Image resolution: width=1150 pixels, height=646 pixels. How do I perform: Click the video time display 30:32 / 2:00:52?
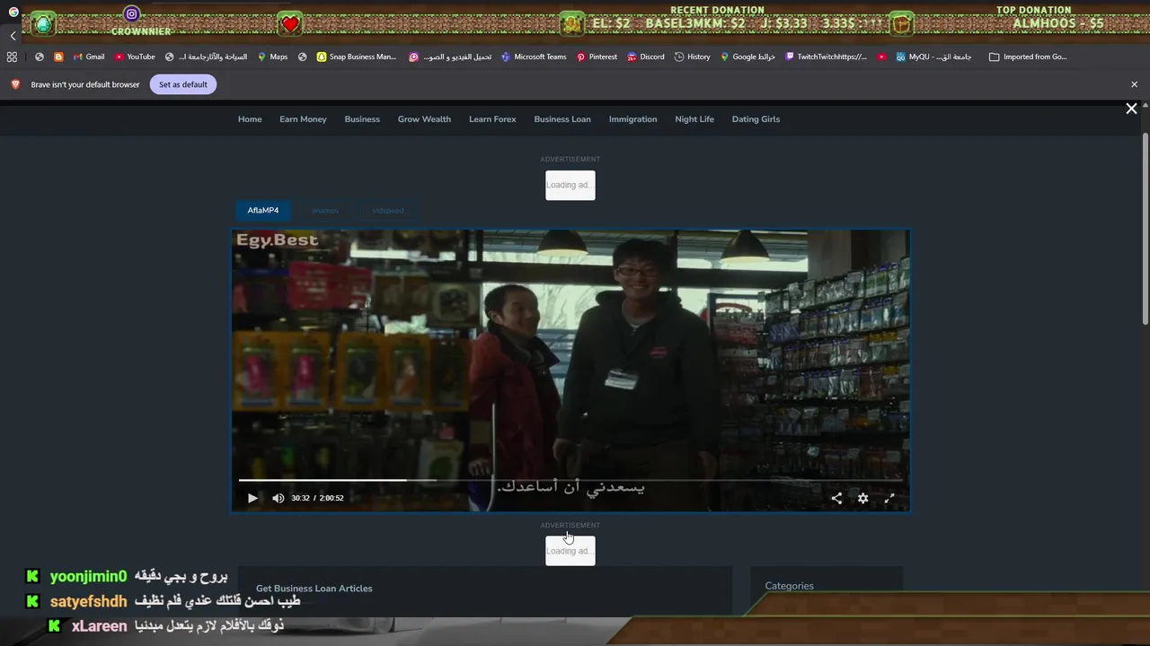click(317, 498)
